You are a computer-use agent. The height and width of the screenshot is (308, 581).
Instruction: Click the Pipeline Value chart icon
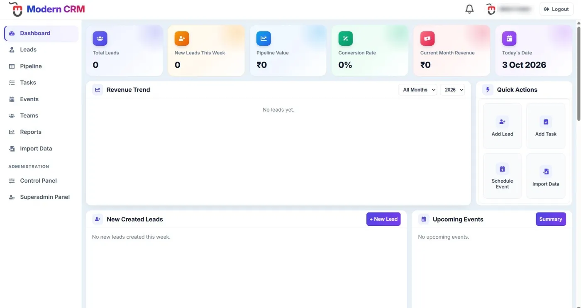[264, 39]
